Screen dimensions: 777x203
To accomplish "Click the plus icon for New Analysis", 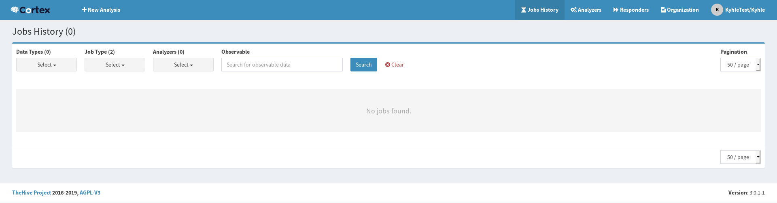I will point(84,10).
